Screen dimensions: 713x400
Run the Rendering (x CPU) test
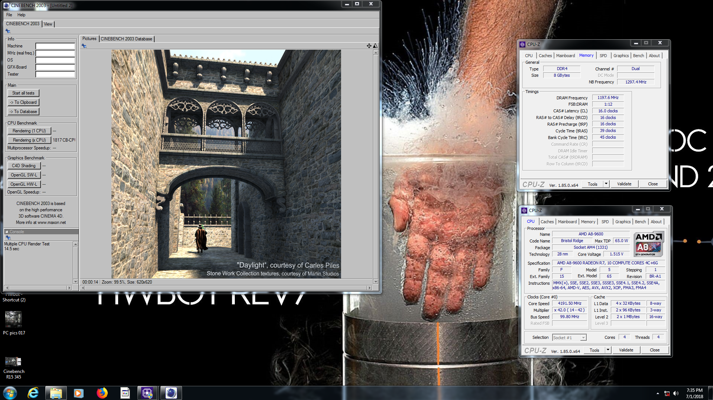(29, 140)
